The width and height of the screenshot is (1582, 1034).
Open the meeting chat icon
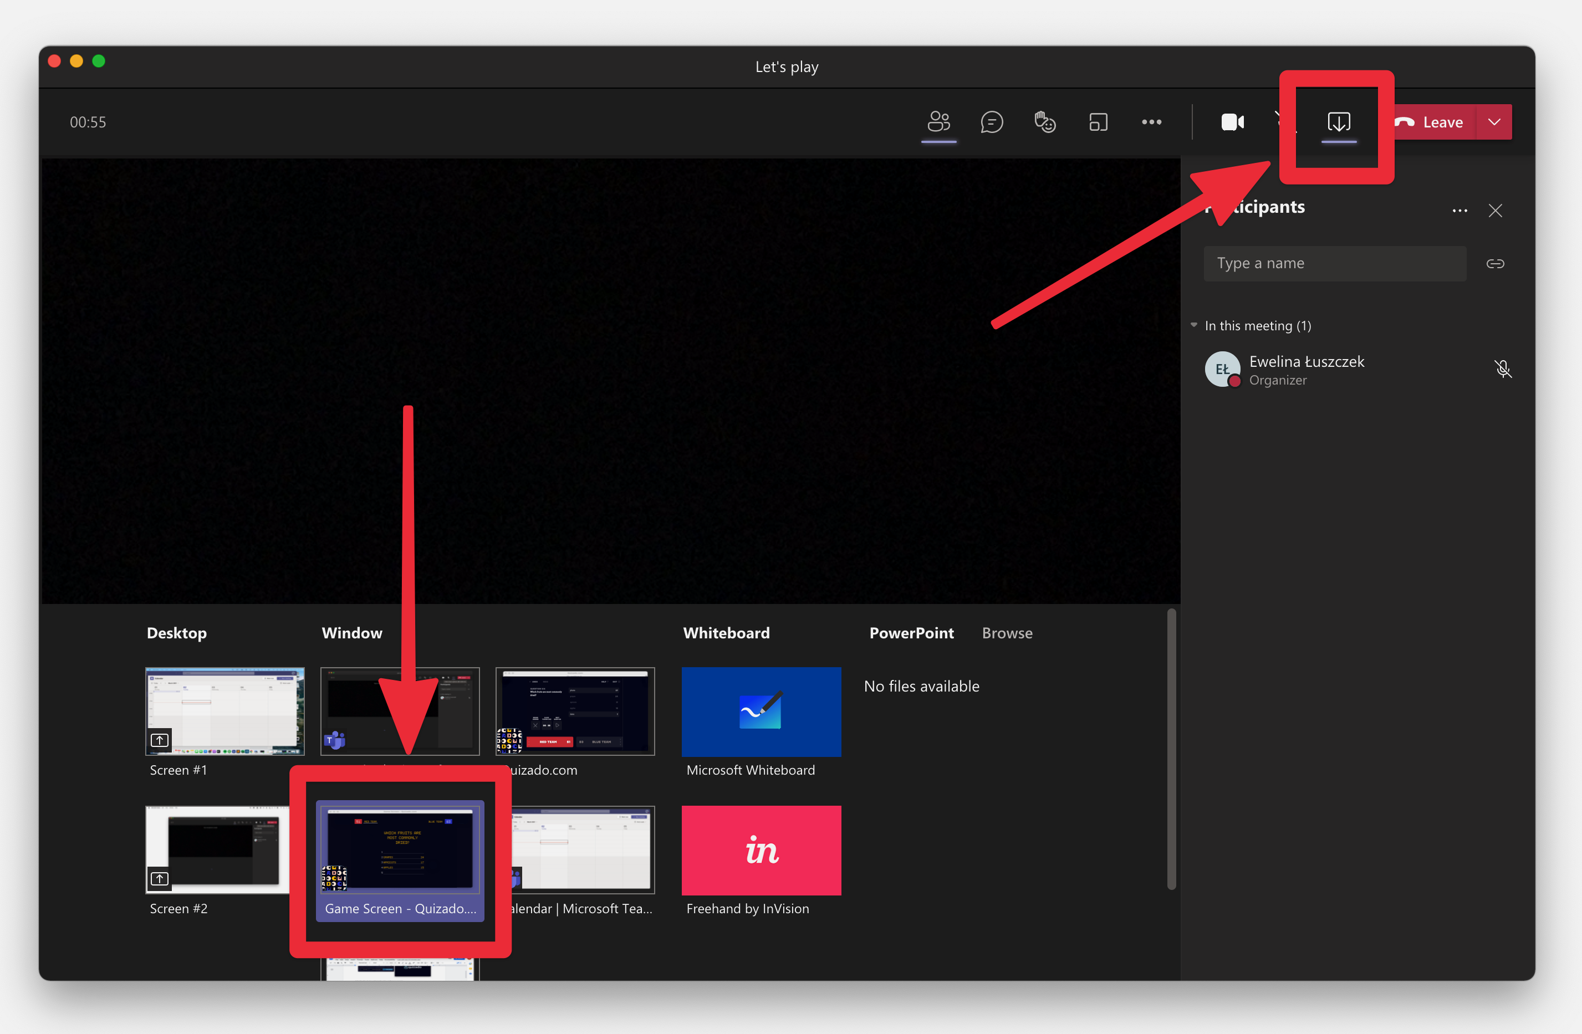pos(992,122)
